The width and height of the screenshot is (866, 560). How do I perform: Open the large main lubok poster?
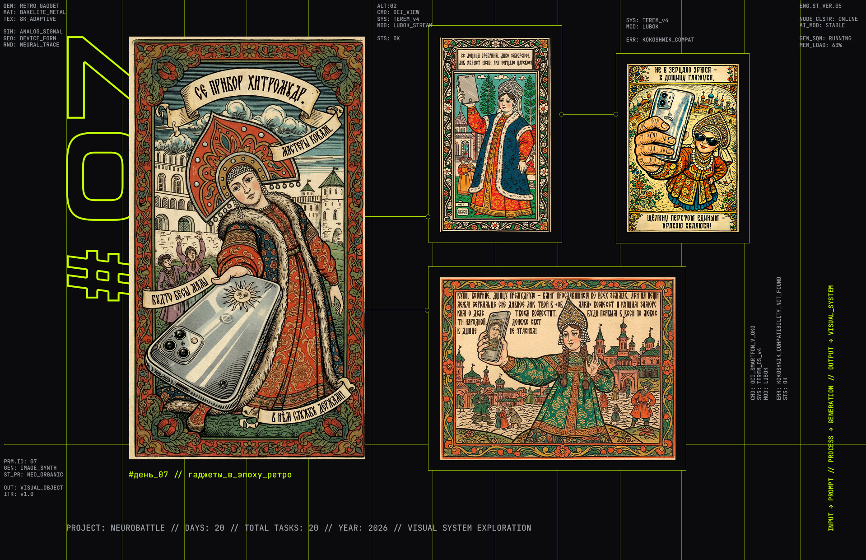(247, 247)
